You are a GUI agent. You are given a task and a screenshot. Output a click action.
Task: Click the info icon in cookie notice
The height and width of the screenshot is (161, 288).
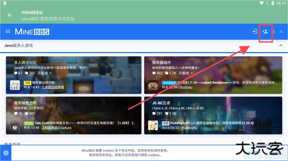tap(6, 153)
